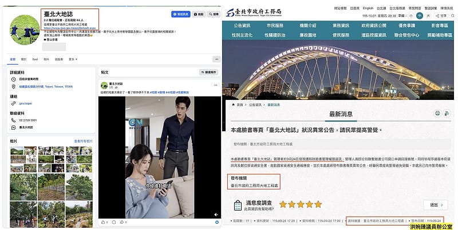Click the home icon in the breadcrumb
This screenshot has width=458, height=230.
(x=234, y=104)
